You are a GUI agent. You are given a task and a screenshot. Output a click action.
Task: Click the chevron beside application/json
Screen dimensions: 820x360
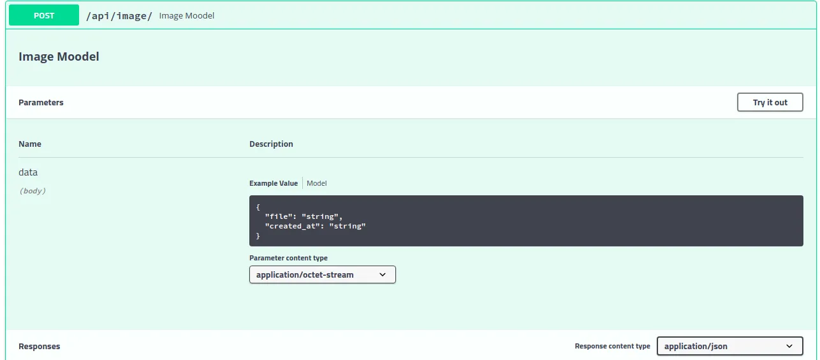[x=789, y=346]
